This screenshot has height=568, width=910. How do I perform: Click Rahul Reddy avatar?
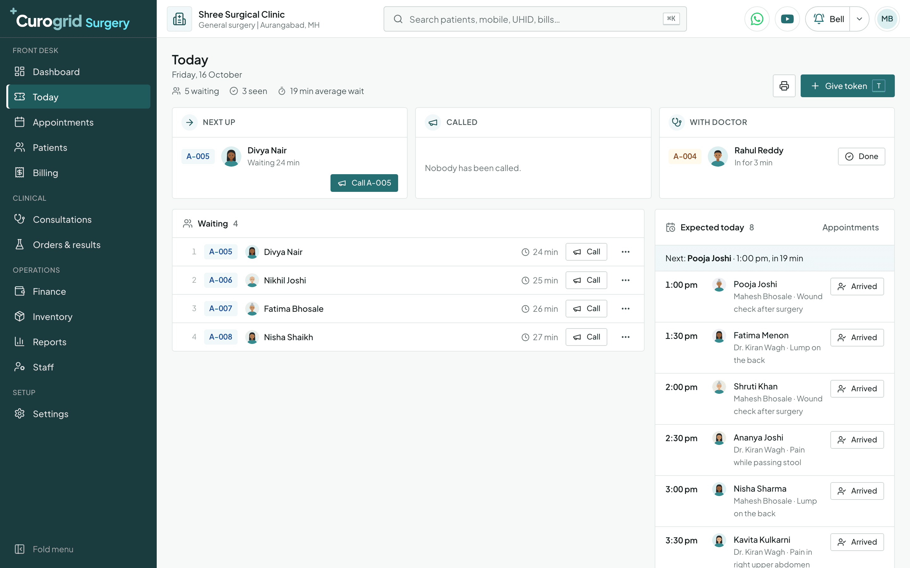pyautogui.click(x=718, y=156)
